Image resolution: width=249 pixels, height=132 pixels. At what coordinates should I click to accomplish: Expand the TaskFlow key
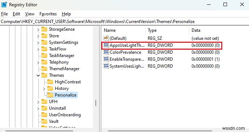(x=38, y=49)
